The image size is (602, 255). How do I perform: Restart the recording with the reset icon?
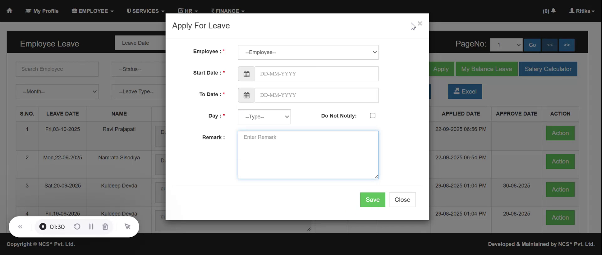77,227
